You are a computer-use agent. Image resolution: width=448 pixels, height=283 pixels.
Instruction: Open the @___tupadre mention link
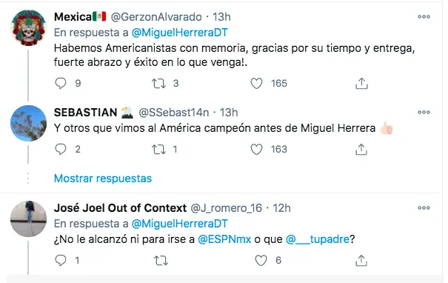click(x=318, y=239)
